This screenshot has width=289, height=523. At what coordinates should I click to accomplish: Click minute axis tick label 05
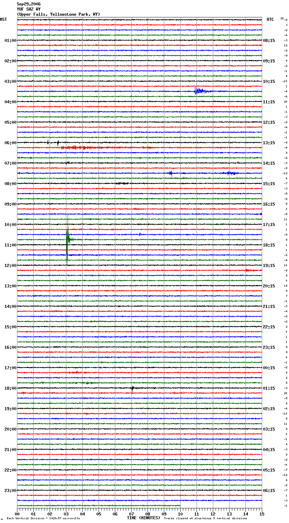99,514
